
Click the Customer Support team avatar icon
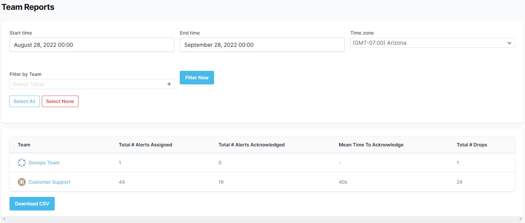coord(21,182)
